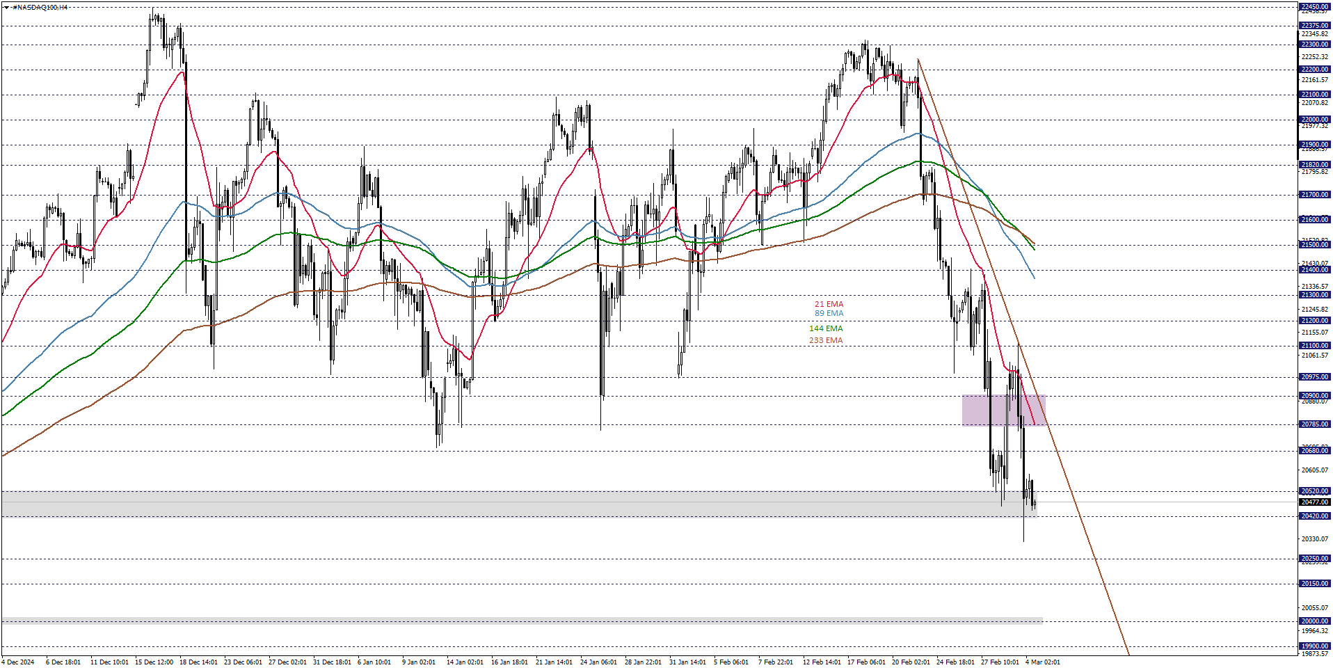Click the 27 Feb 10:01 time label
The width and height of the screenshot is (1333, 670).
1000,662
